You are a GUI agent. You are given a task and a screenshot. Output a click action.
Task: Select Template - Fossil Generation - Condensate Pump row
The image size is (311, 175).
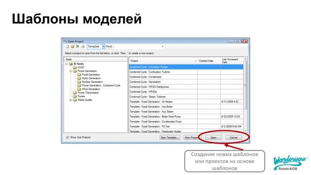pyautogui.click(x=186, y=122)
